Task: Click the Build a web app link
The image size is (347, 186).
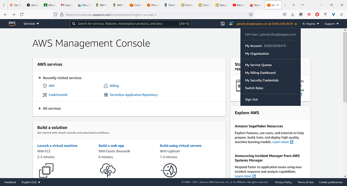Action: point(111,146)
